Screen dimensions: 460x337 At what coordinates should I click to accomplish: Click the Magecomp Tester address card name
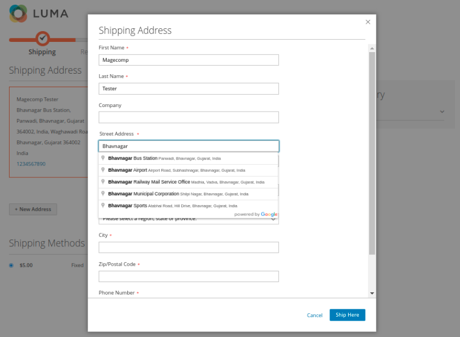tap(37, 100)
